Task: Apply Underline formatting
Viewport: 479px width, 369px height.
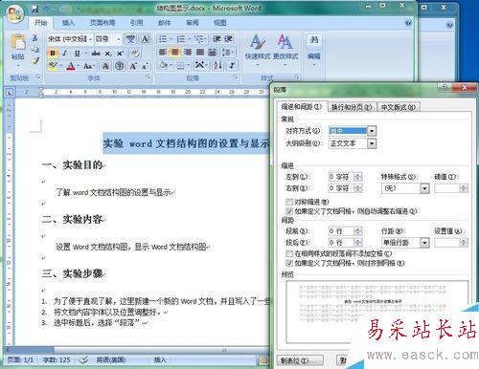Action: point(77,53)
